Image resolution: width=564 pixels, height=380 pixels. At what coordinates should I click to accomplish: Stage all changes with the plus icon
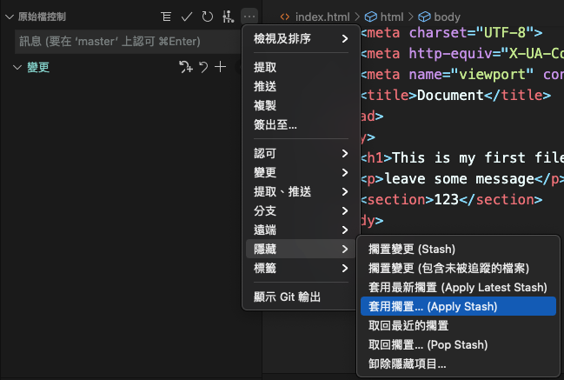[220, 67]
